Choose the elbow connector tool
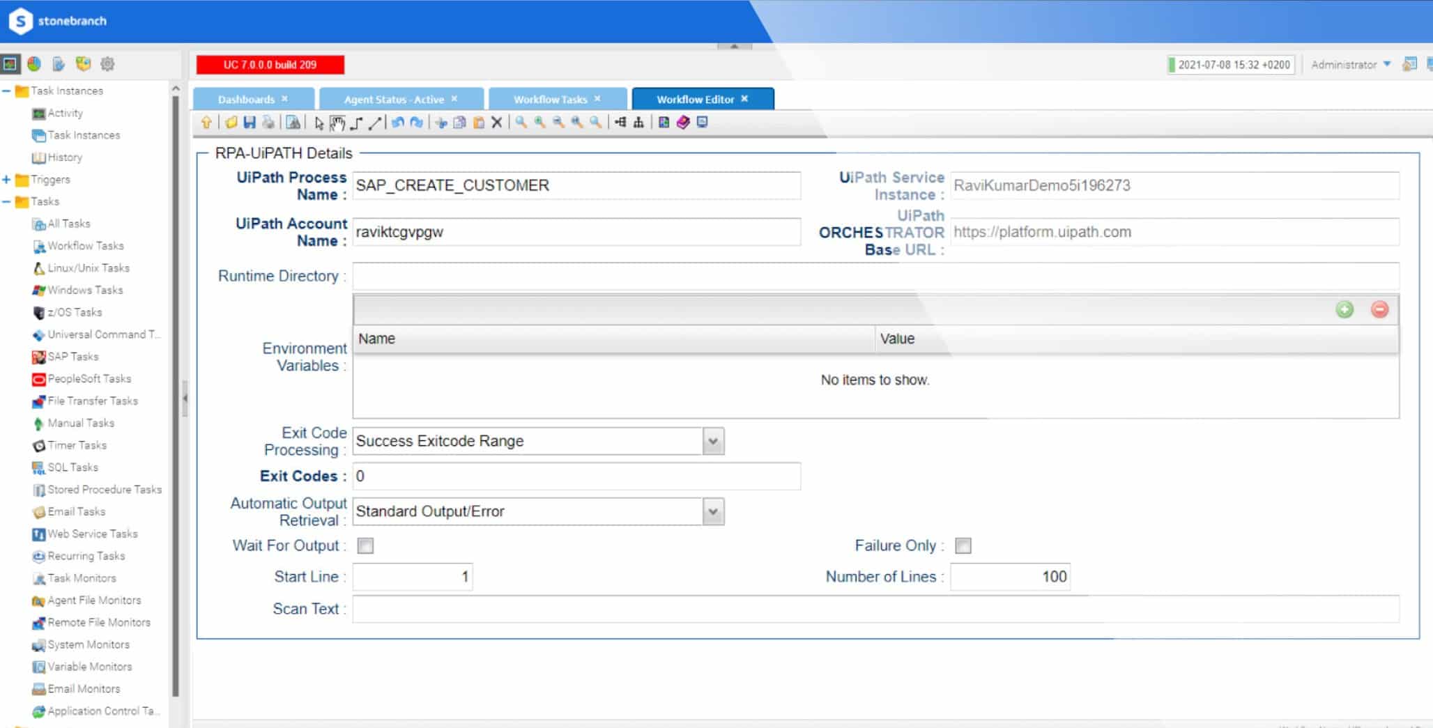 tap(356, 123)
